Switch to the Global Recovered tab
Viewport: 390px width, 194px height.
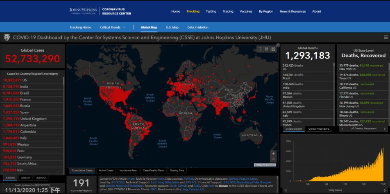[319, 129]
